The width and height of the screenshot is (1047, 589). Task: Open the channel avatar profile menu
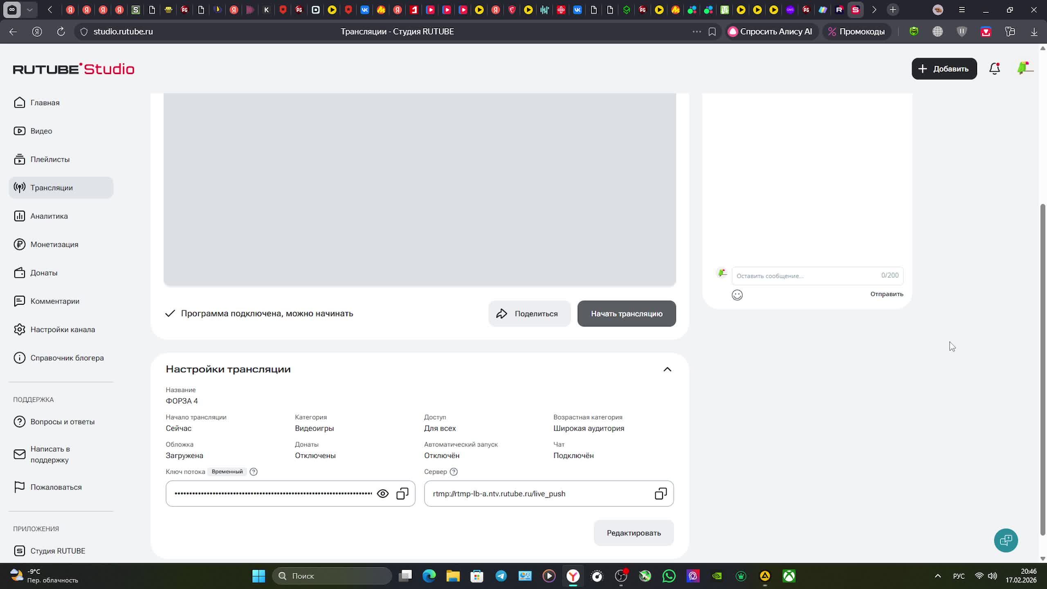(1025, 68)
